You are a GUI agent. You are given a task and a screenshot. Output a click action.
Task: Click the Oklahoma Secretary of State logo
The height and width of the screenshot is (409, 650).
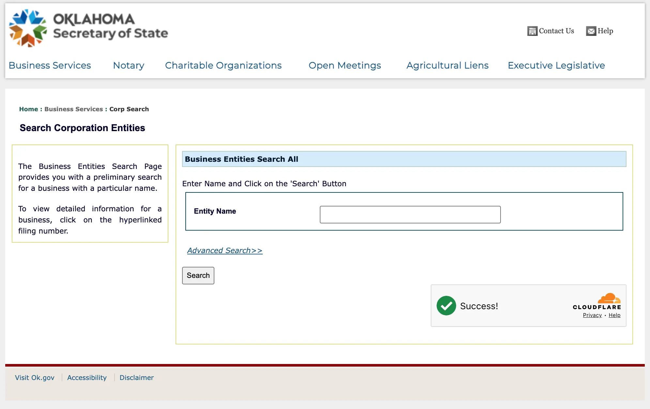[x=88, y=28]
